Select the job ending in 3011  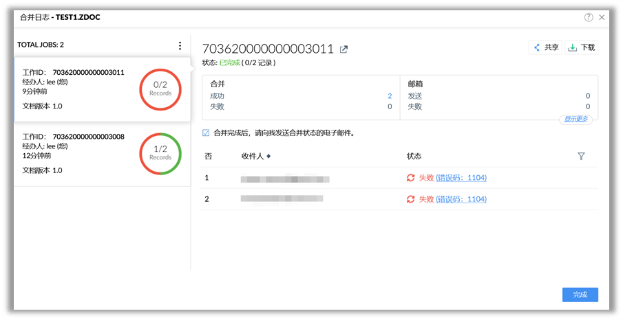point(76,89)
